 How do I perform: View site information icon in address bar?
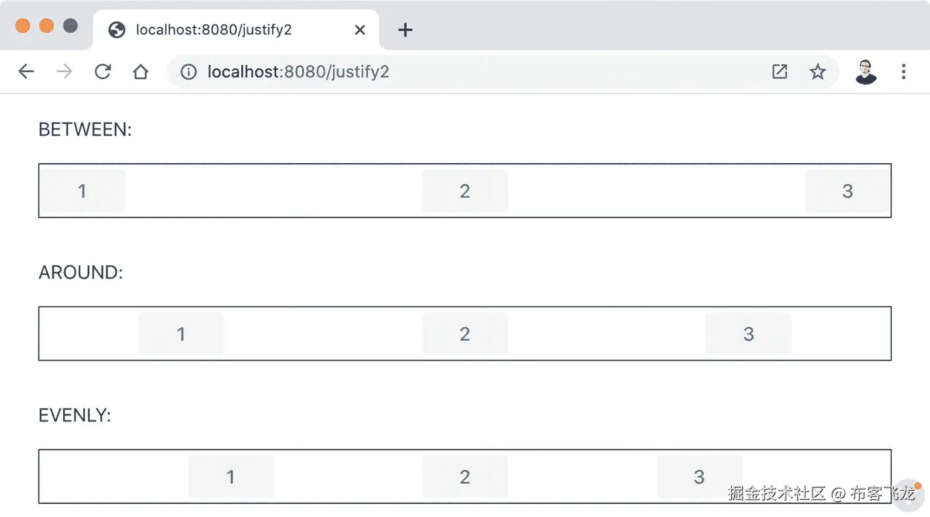[189, 71]
